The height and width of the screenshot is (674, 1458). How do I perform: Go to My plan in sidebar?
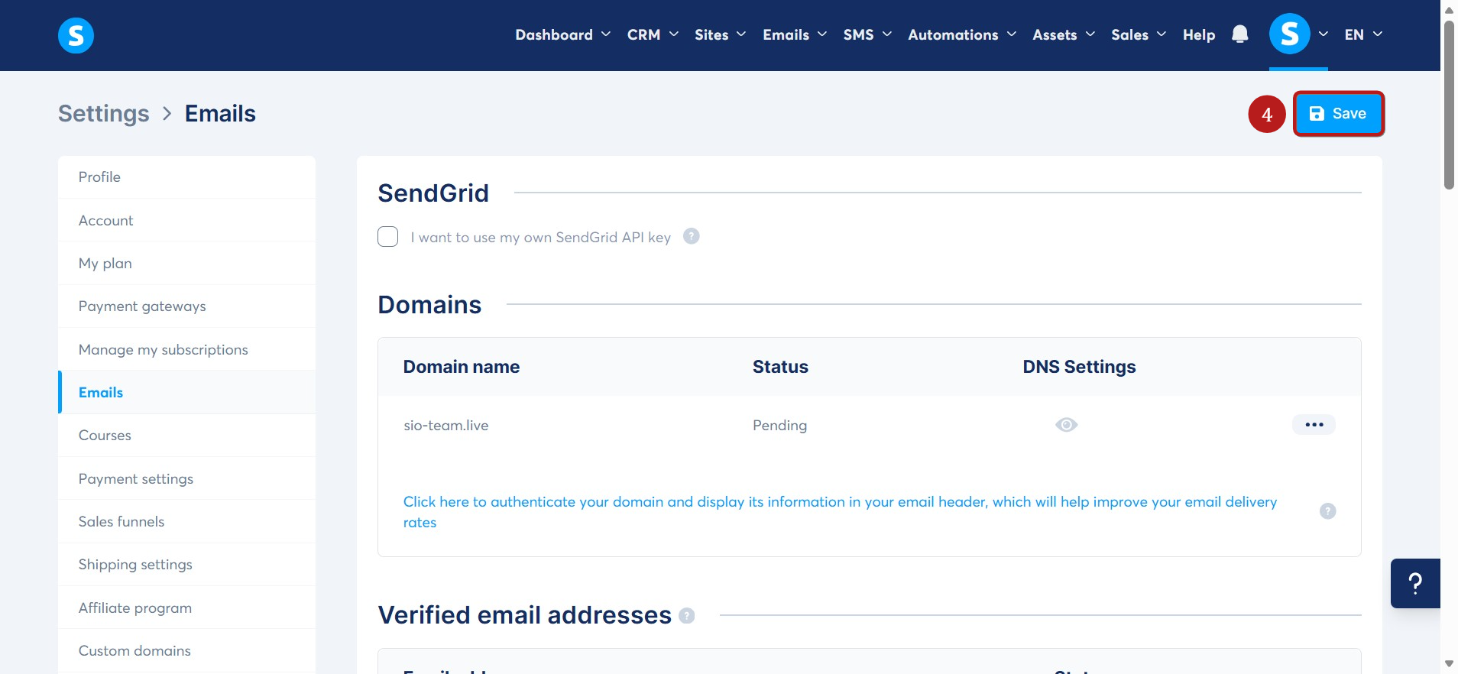pos(186,264)
